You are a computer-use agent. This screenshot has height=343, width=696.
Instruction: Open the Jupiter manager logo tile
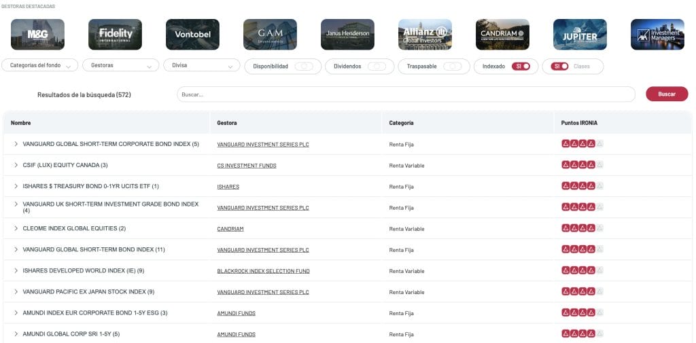pyautogui.click(x=580, y=34)
